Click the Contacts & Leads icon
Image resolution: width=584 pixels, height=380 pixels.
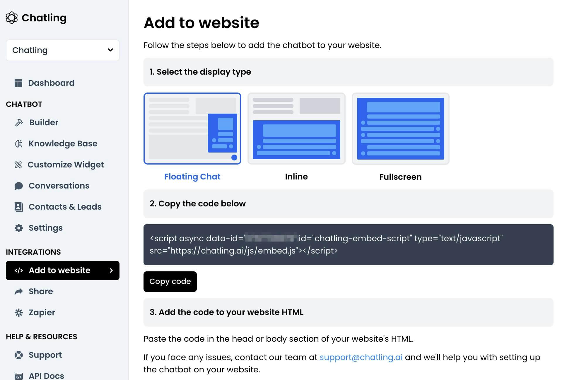coord(18,207)
